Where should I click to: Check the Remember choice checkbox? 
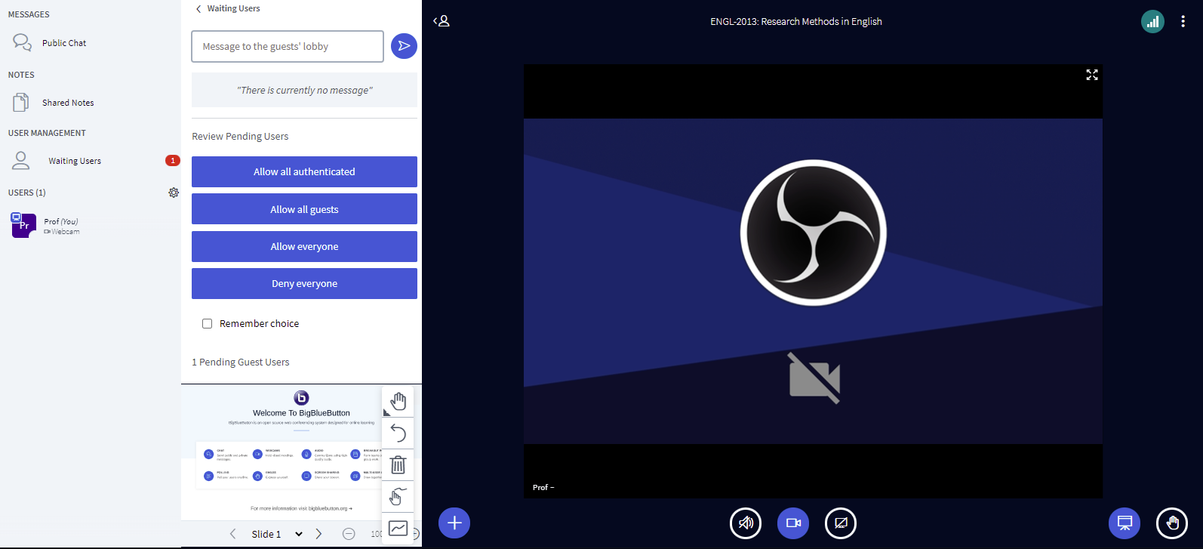(x=207, y=323)
